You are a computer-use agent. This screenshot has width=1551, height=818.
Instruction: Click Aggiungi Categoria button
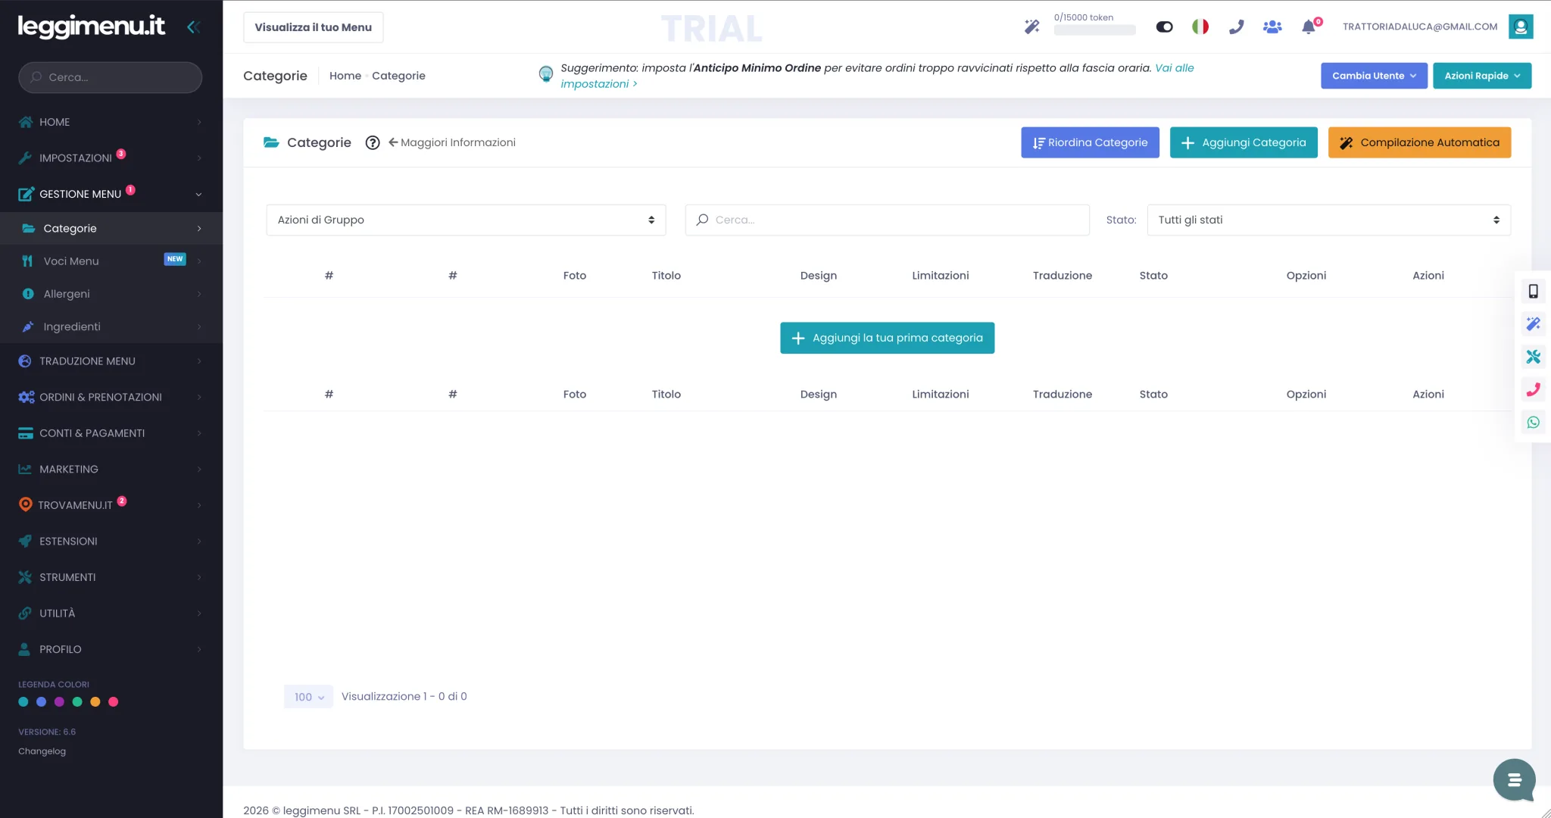[1244, 142]
